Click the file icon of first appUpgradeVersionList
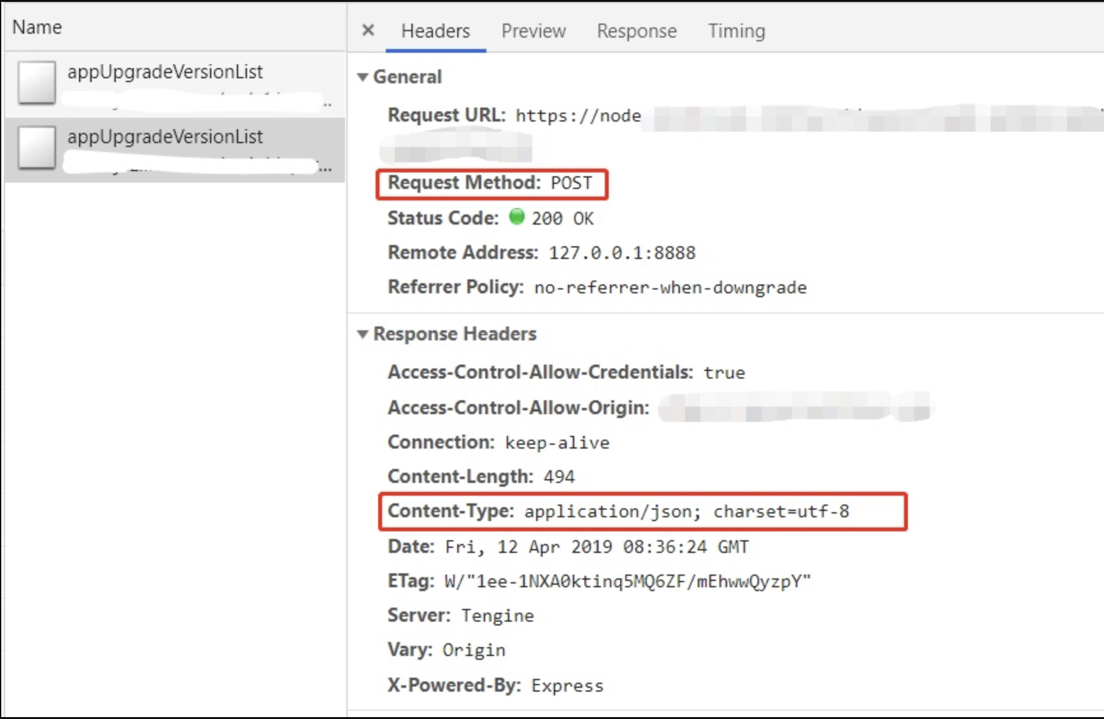This screenshot has height=719, width=1104. click(37, 82)
